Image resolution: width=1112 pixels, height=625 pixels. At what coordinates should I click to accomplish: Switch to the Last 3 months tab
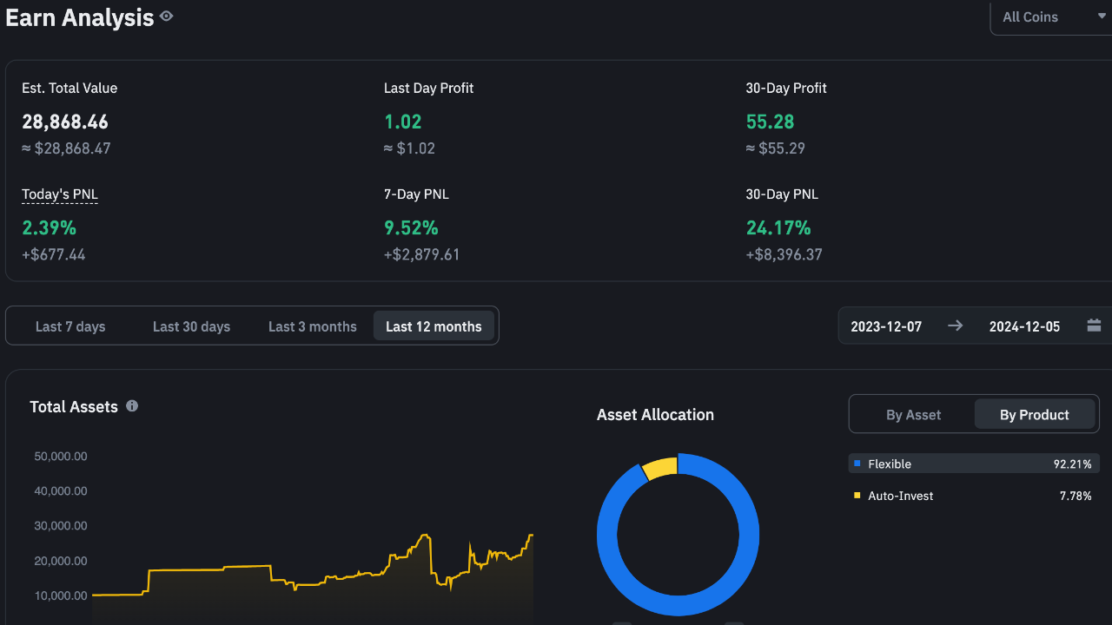(312, 326)
